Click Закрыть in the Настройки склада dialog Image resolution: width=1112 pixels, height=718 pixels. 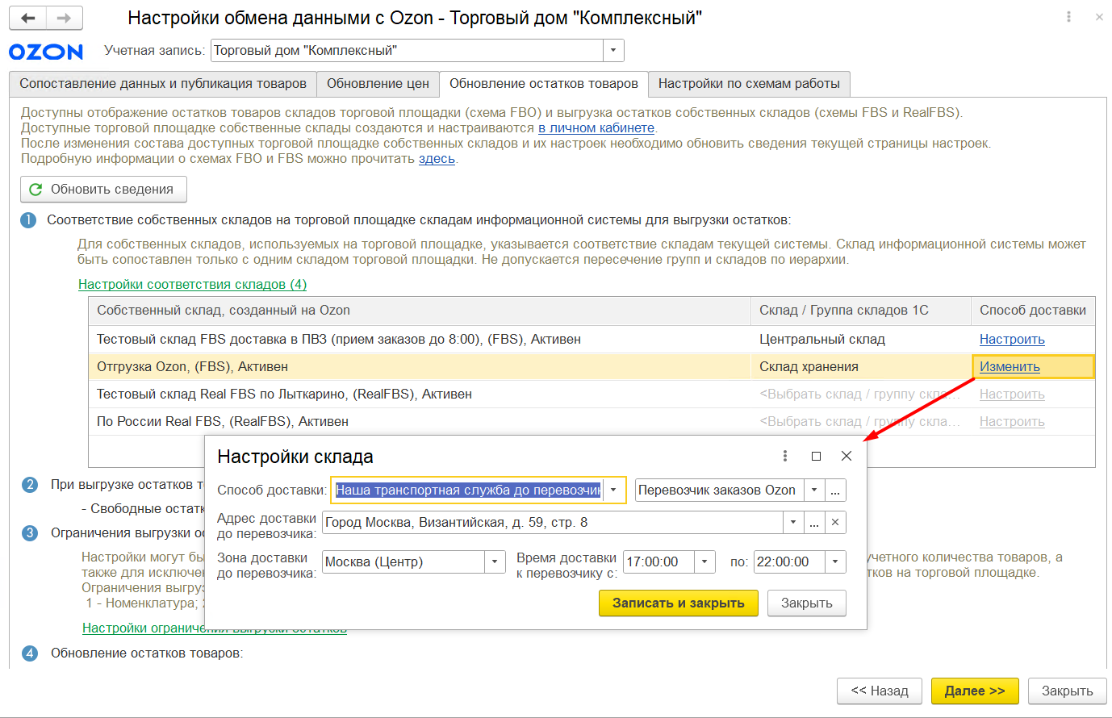807,603
